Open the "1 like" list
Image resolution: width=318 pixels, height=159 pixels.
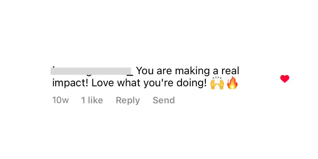pos(92,100)
